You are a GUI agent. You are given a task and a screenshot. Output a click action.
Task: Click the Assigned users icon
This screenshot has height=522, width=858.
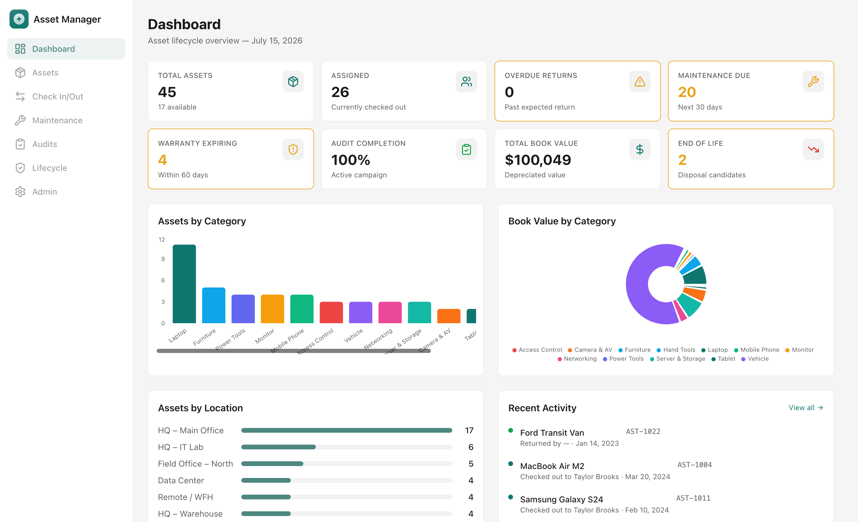(x=466, y=82)
